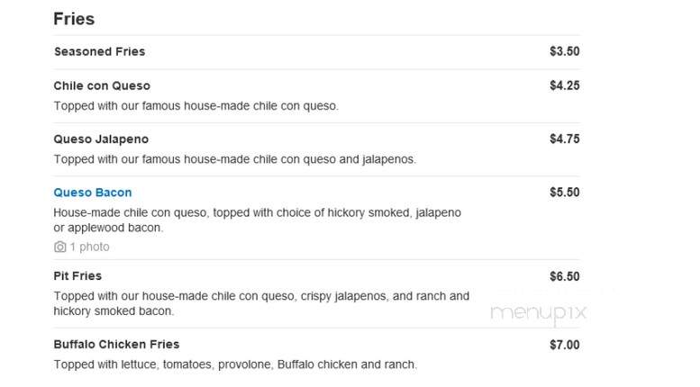The height and width of the screenshot is (387, 700).
Task: Click the Chile con Queso description text
Action: pyautogui.click(x=196, y=106)
